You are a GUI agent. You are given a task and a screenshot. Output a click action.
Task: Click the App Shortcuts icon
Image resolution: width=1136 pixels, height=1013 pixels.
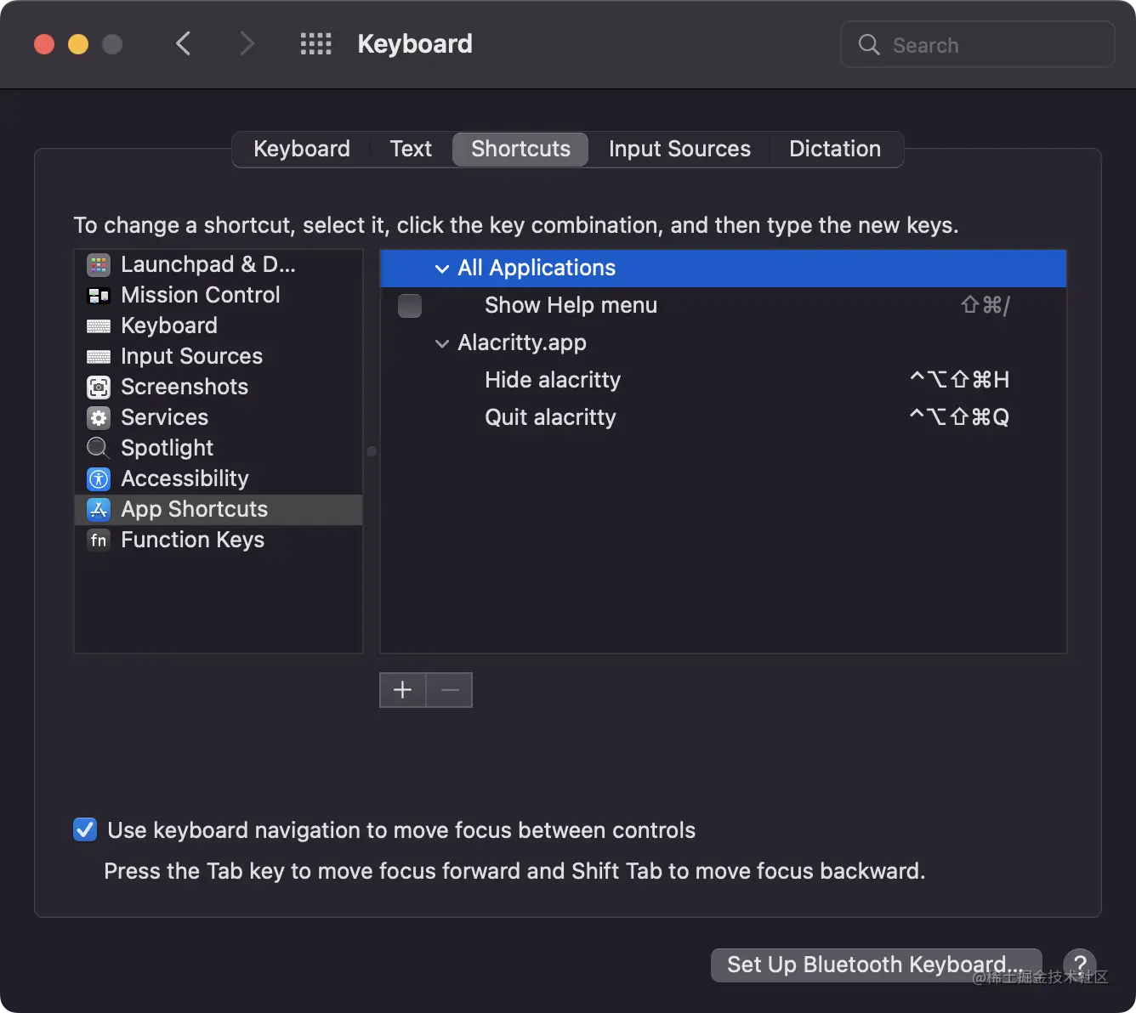[99, 509]
